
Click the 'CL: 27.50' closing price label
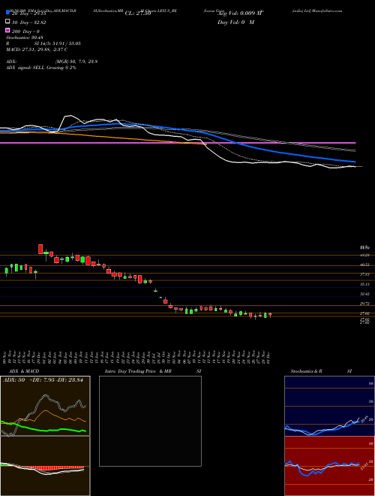point(138,14)
